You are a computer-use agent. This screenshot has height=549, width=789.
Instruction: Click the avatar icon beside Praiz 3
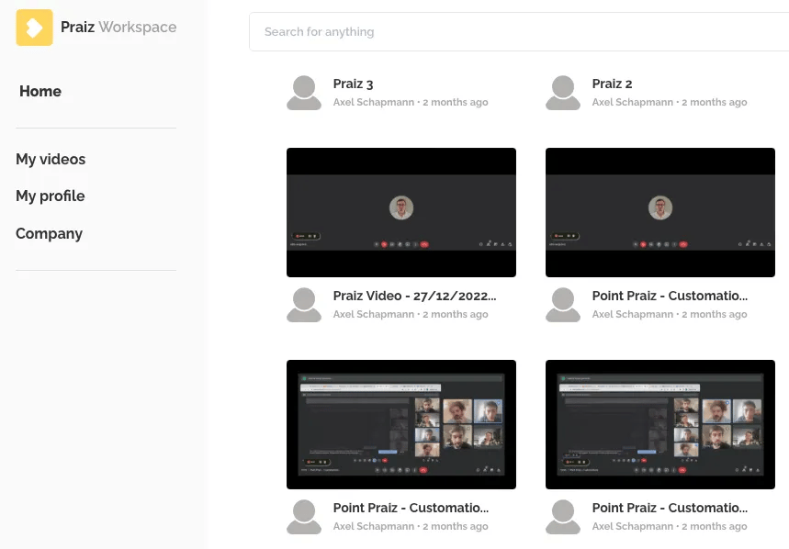point(304,93)
